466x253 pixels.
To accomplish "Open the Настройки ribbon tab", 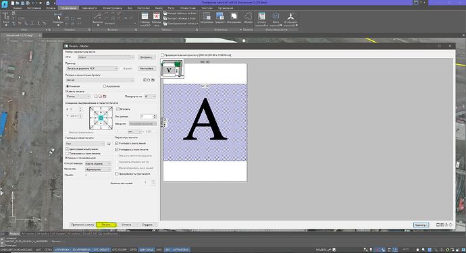I will [x=144, y=8].
